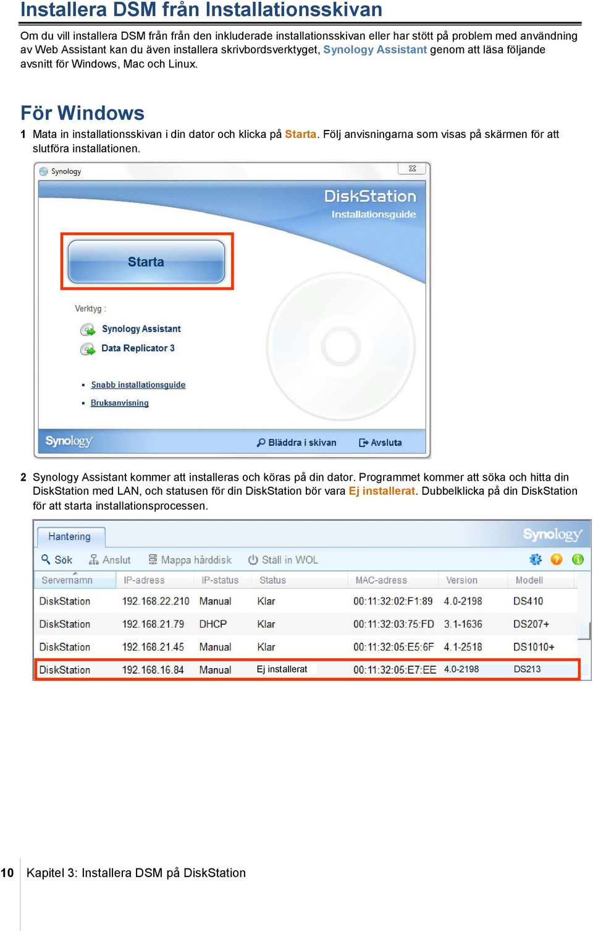Open help with the orange question icon
This screenshot has width=593, height=931.
557,559
